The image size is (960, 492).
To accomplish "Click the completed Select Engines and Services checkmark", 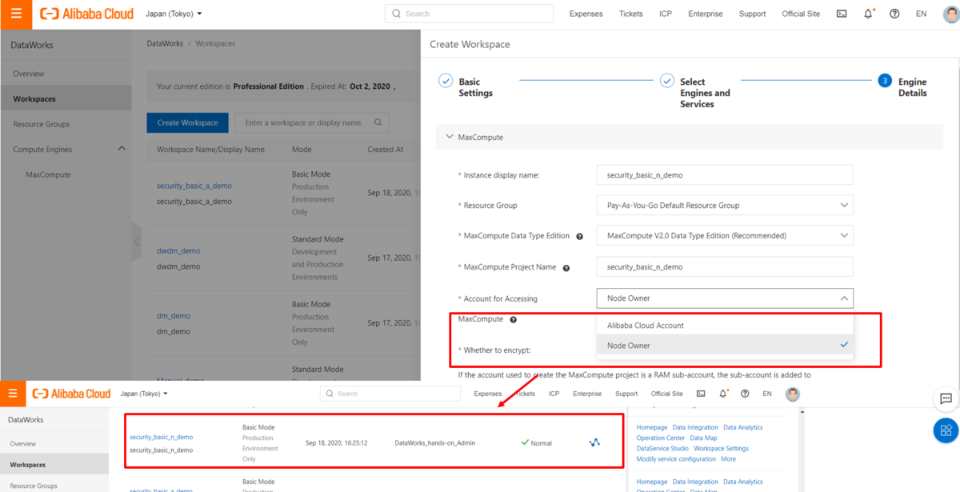I will coord(667,81).
